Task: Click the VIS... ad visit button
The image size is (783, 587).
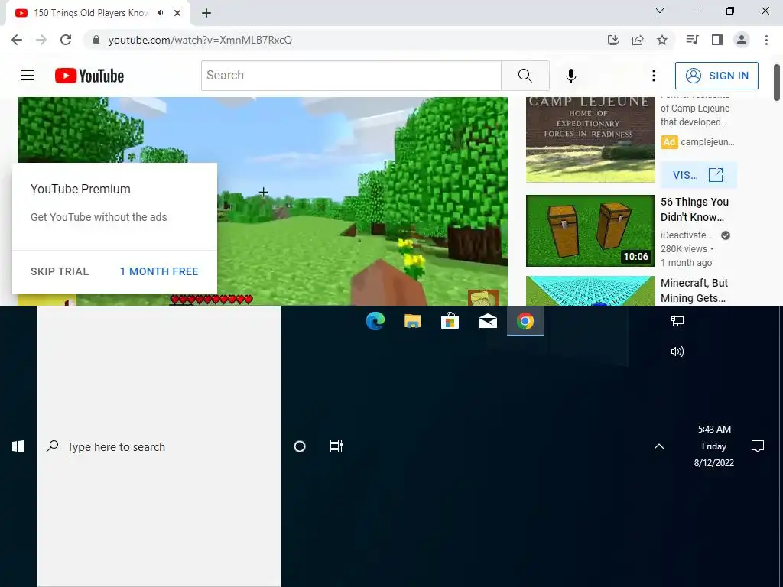Action: click(x=698, y=175)
